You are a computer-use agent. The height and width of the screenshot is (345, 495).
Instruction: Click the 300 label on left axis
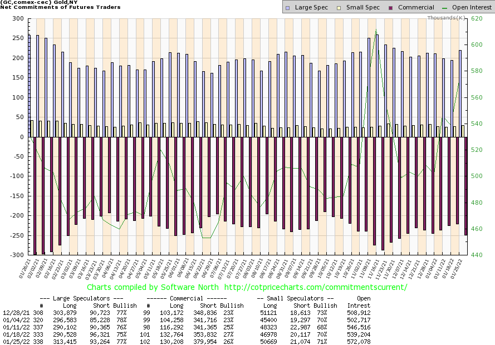(x=19, y=19)
